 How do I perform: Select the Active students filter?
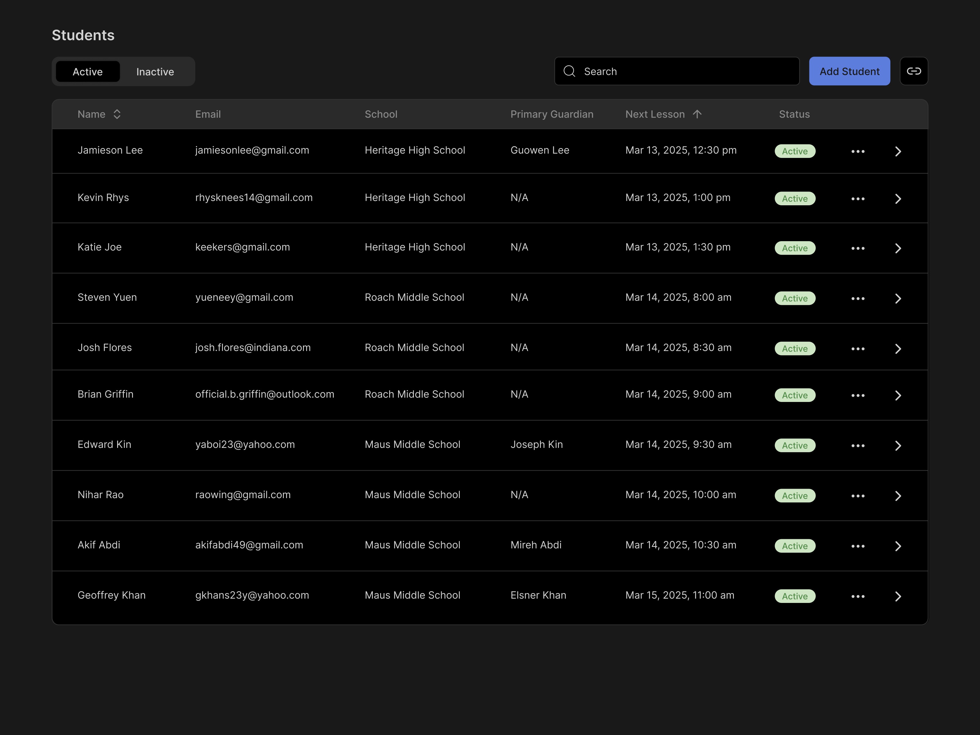[x=88, y=72]
